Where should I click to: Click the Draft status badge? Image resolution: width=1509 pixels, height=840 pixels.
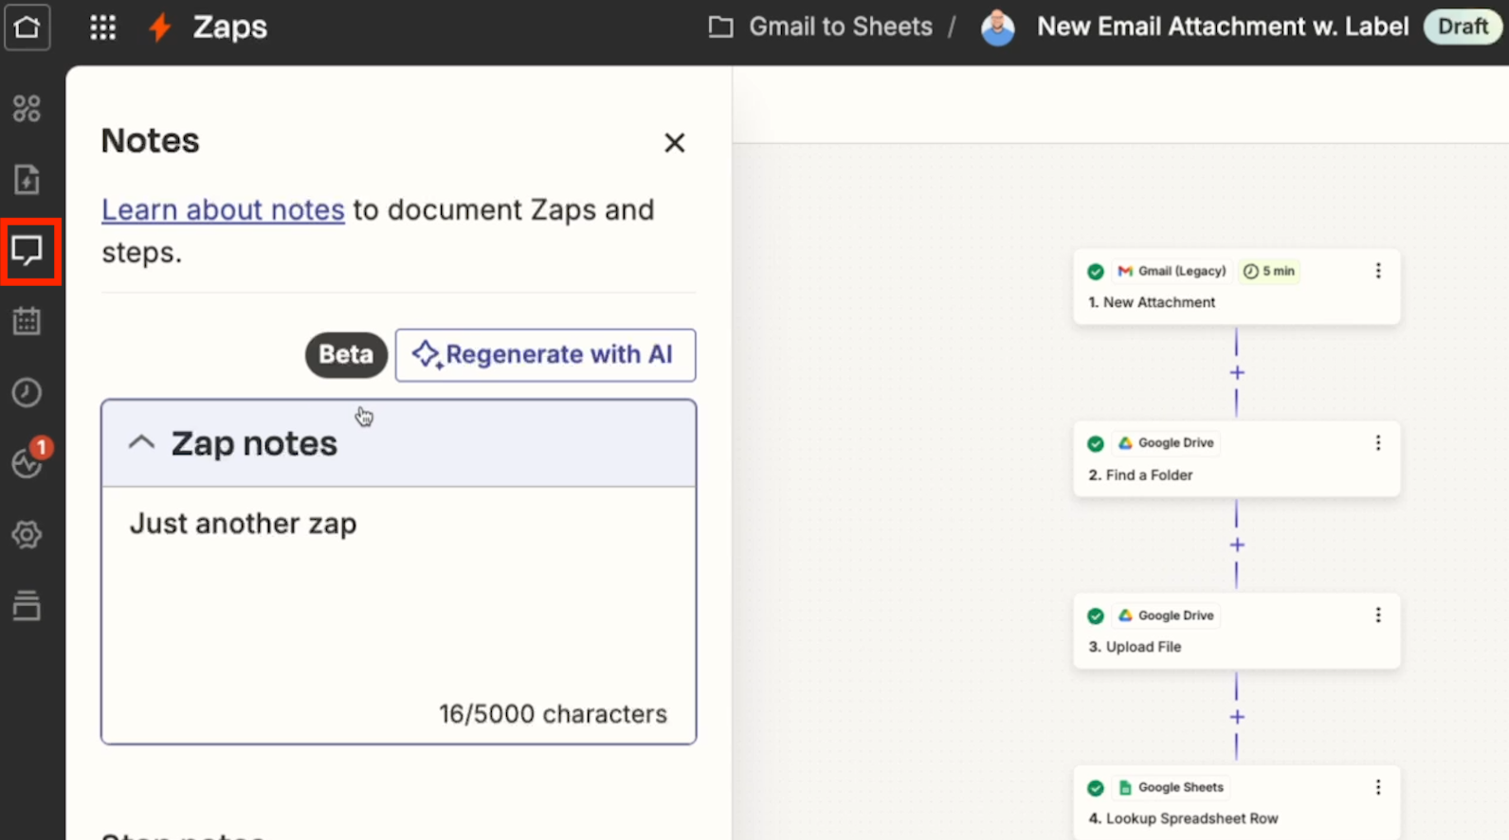(x=1463, y=27)
